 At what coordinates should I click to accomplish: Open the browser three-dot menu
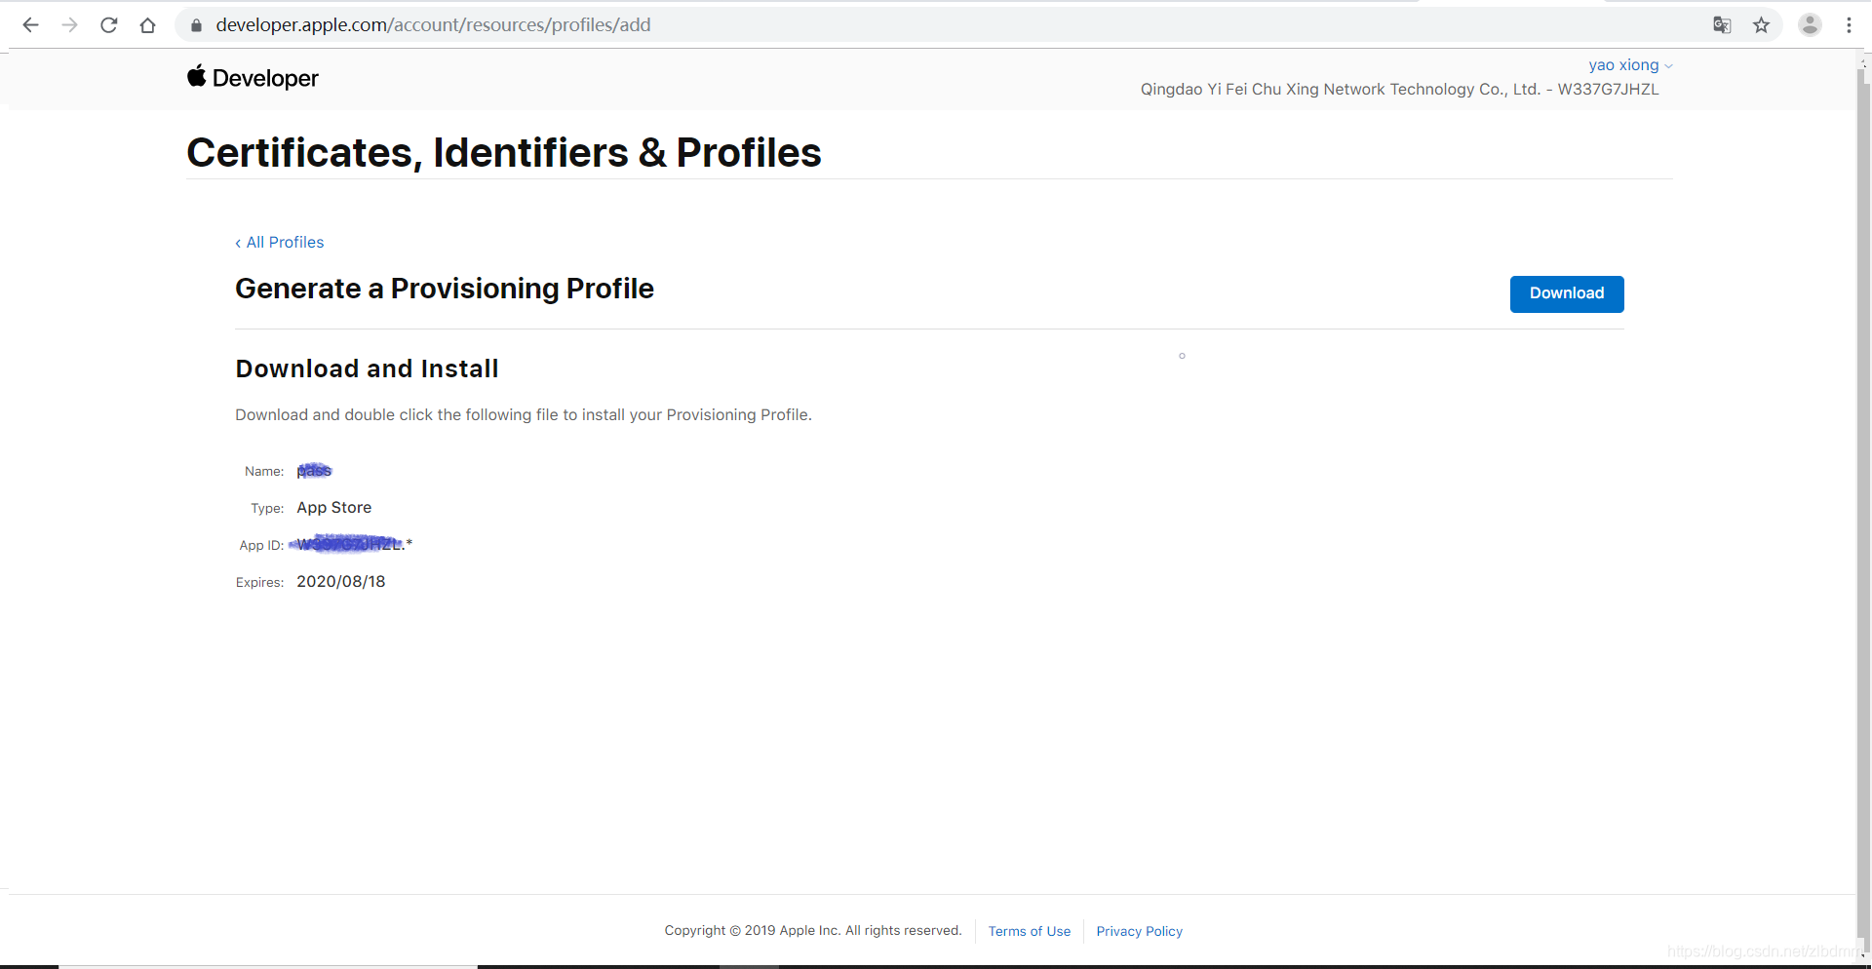(1849, 25)
